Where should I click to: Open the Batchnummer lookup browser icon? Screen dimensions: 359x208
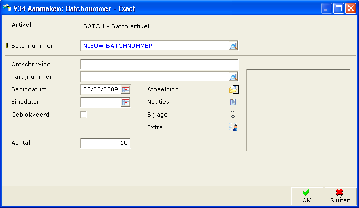[233, 46]
